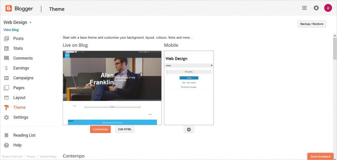Click the Blogger logo icon
The image size is (337, 160).
(x=9, y=8)
